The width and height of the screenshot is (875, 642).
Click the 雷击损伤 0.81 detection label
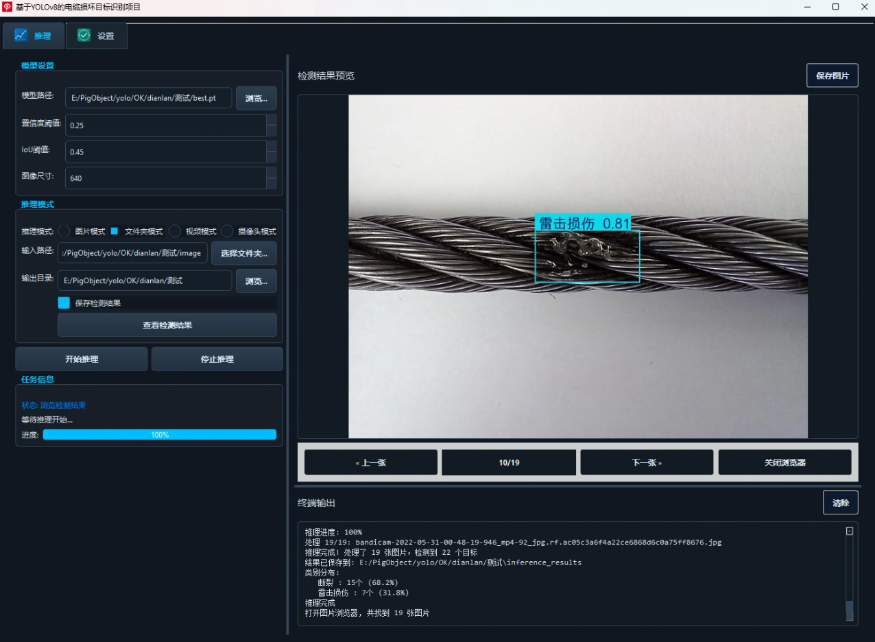[584, 224]
